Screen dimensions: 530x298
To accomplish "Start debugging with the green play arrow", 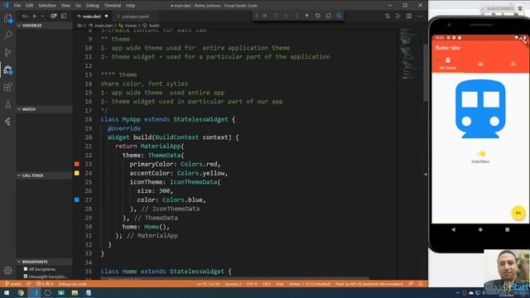I will (35, 16).
